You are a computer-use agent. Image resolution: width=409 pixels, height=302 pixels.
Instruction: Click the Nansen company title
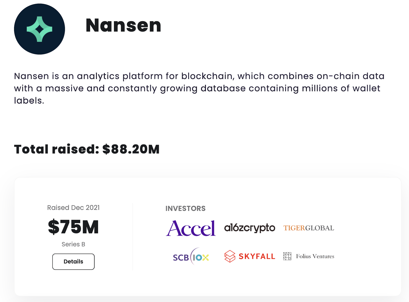click(x=123, y=25)
